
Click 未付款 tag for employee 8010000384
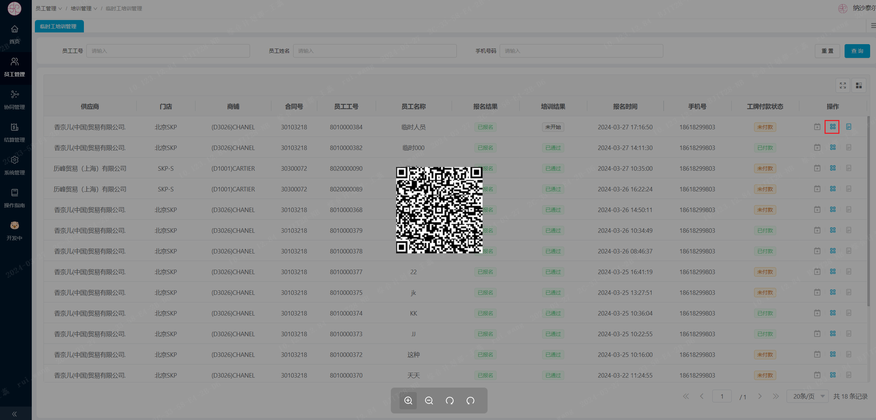pyautogui.click(x=765, y=127)
